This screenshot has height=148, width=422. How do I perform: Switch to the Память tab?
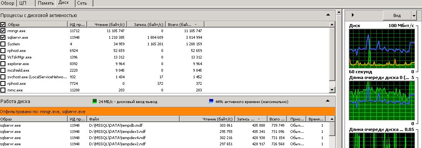pos(45,3)
